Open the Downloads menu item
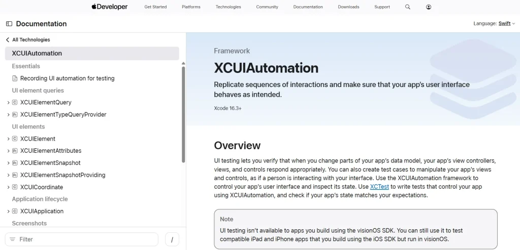The height and width of the screenshot is (250, 520). (348, 7)
